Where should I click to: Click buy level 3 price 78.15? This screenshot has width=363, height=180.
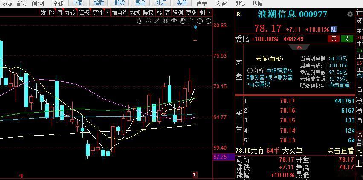[x=287, y=121]
